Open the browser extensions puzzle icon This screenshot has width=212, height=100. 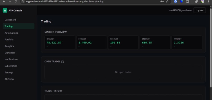pyautogui.click(x=188, y=2)
